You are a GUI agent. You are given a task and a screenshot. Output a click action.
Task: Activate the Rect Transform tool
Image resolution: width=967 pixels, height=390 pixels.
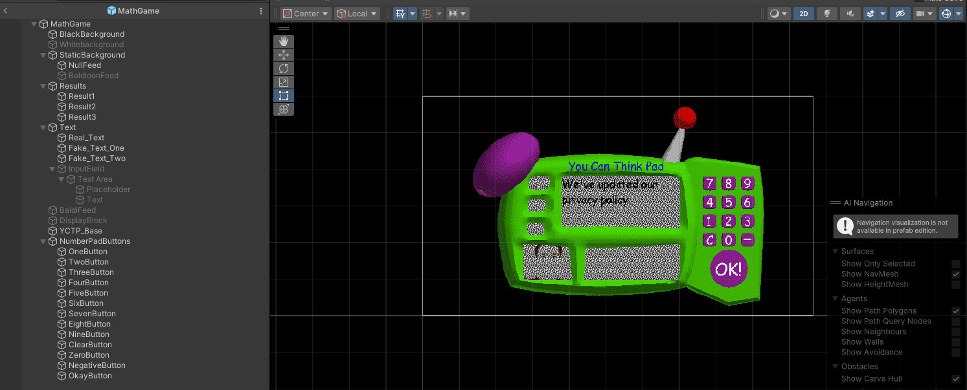(x=283, y=95)
